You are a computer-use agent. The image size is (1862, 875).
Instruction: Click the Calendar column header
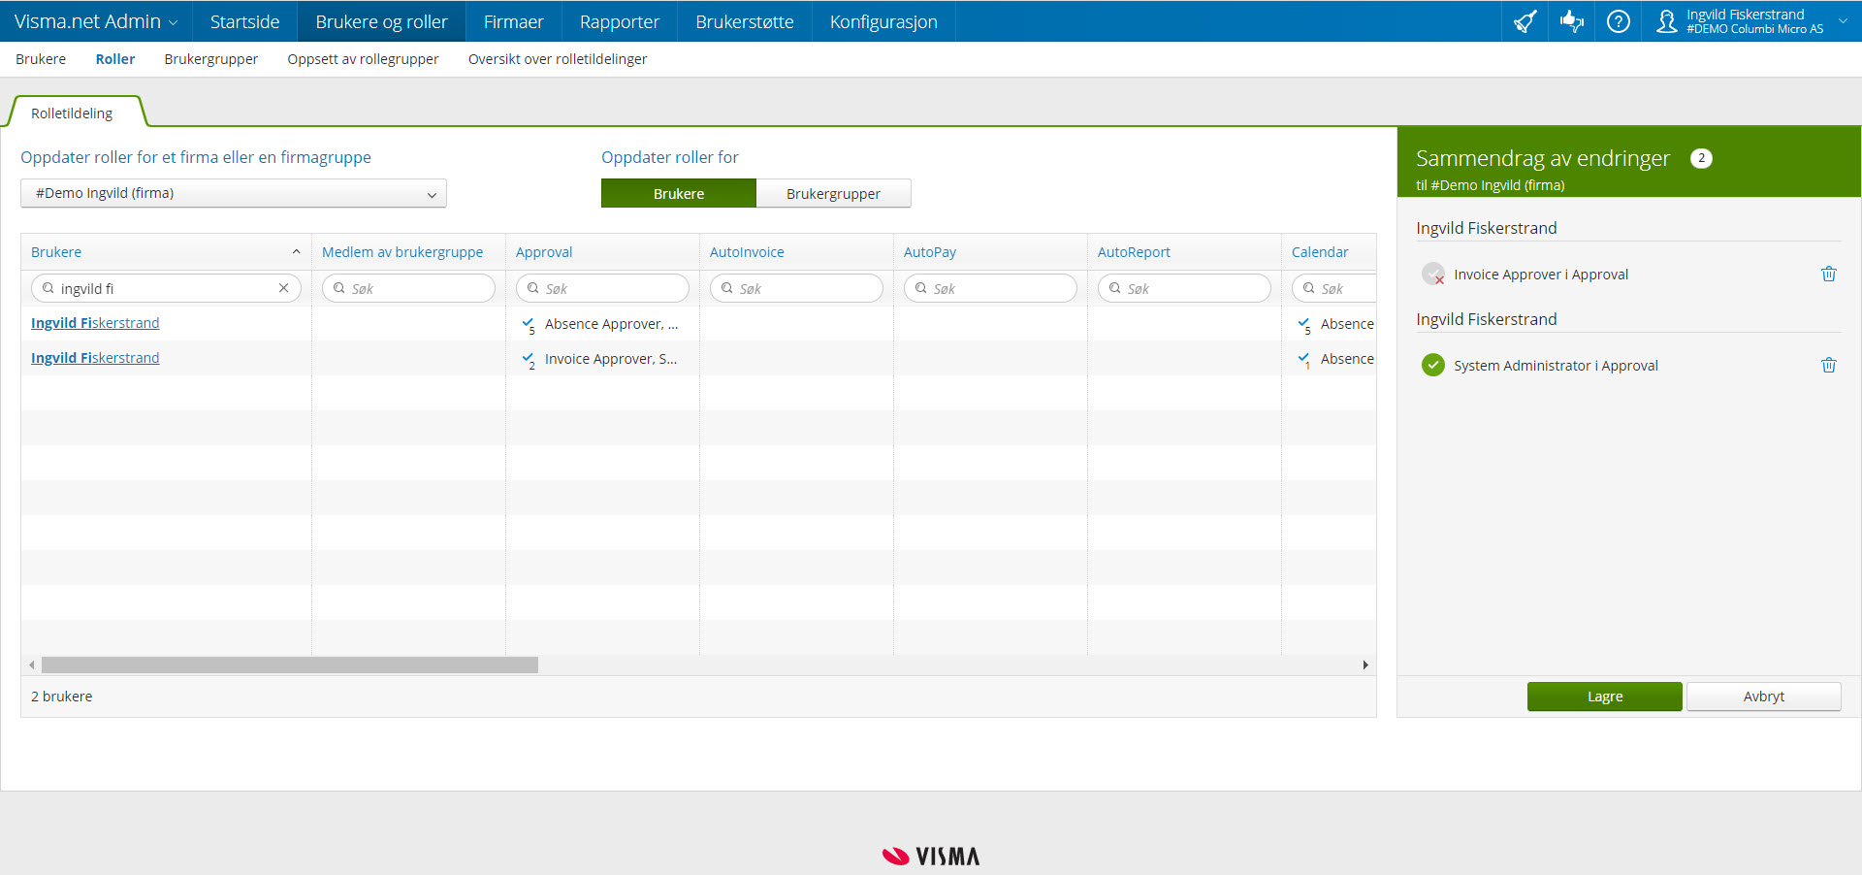pos(1320,252)
